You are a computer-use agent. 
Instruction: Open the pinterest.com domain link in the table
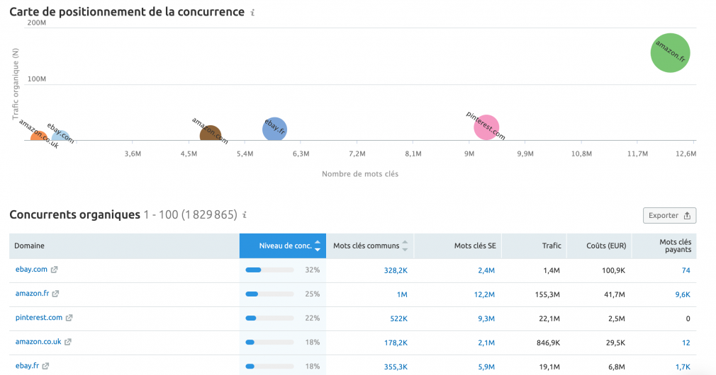[x=39, y=318]
